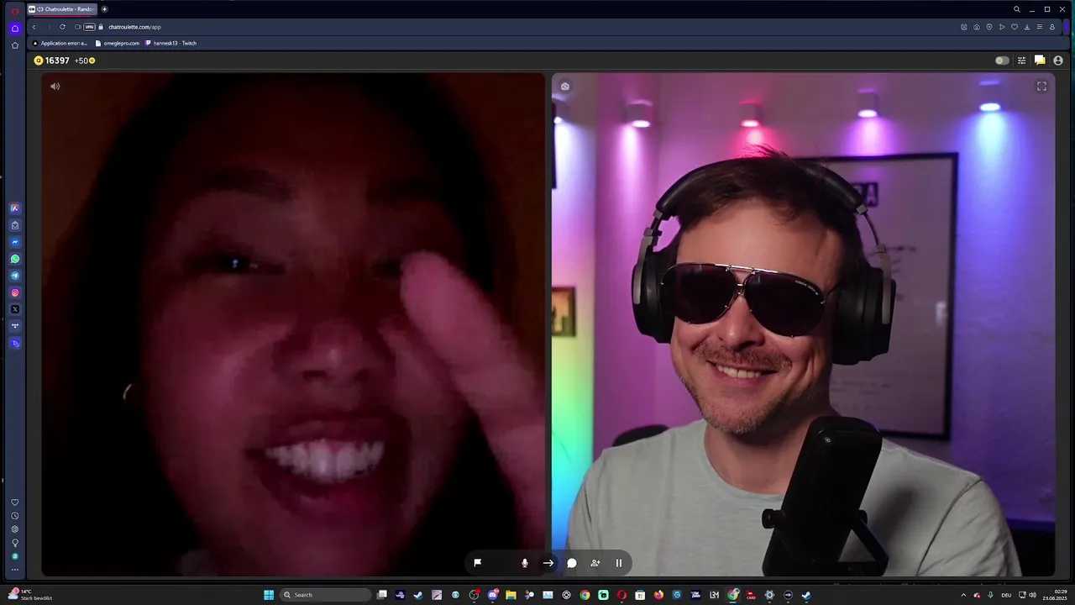Show hidden system tray icons
The image size is (1075, 605).
click(x=963, y=595)
